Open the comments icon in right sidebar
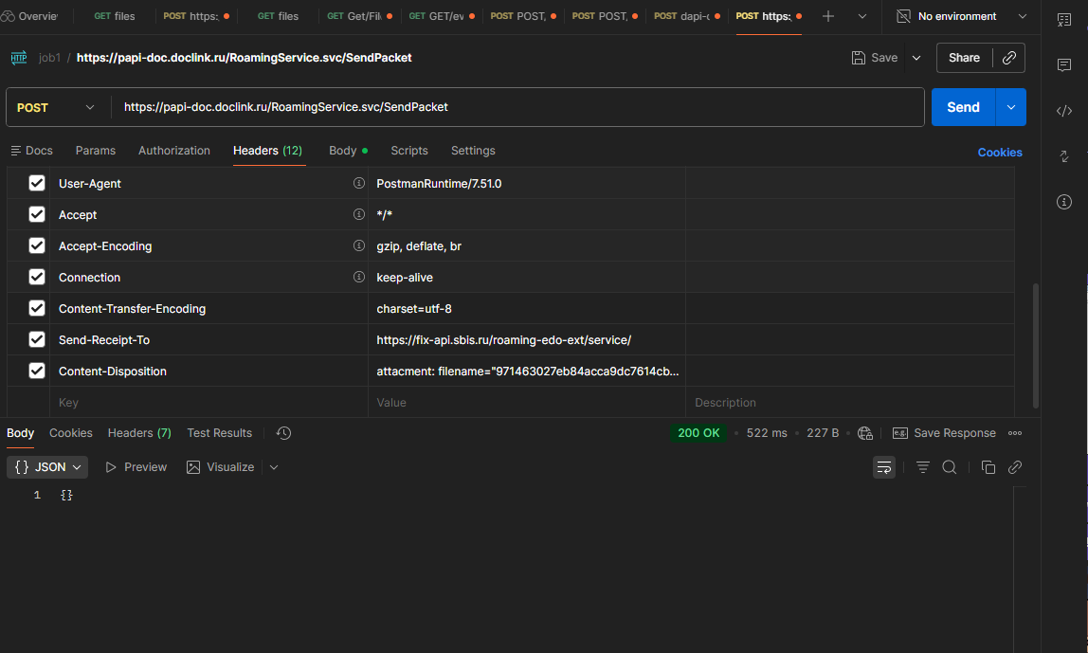 tap(1063, 65)
